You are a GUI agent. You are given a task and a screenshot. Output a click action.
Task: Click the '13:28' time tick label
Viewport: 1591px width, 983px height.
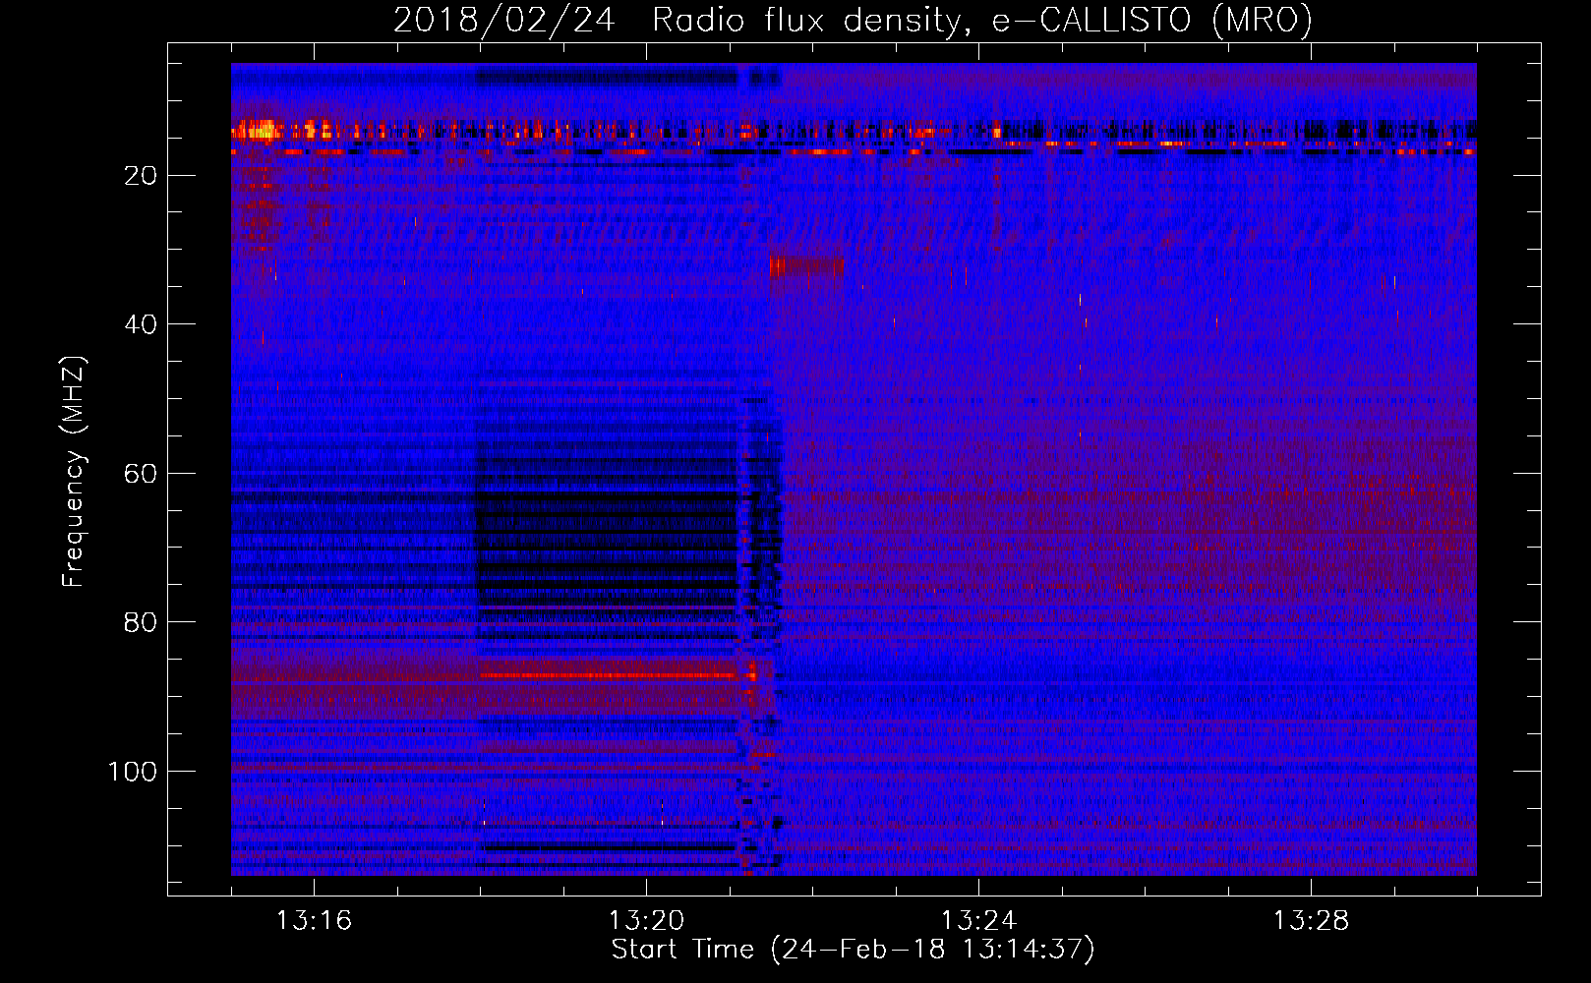1311,921
